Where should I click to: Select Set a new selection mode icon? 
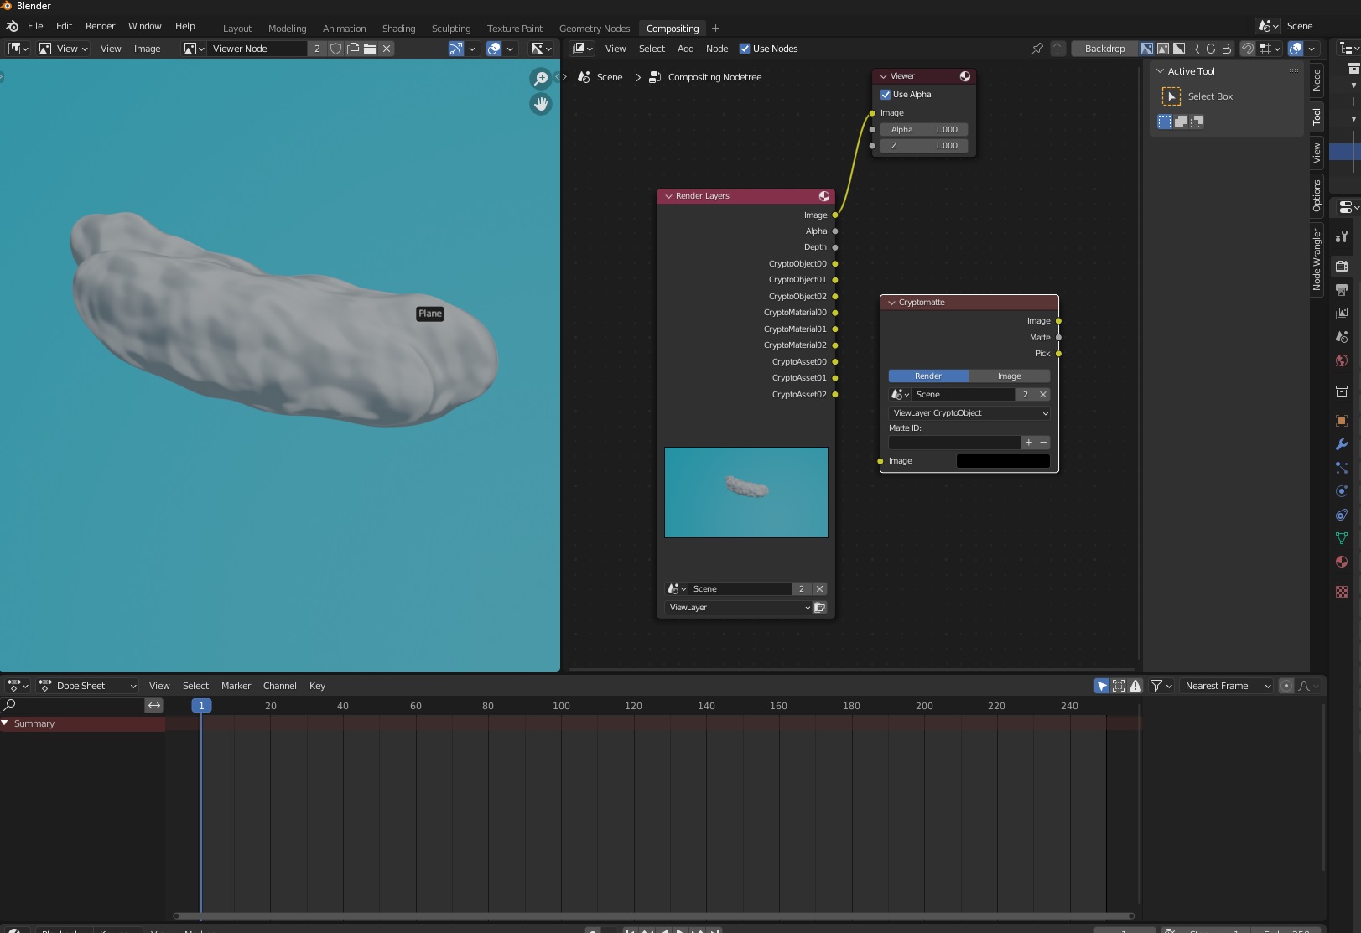tap(1165, 122)
